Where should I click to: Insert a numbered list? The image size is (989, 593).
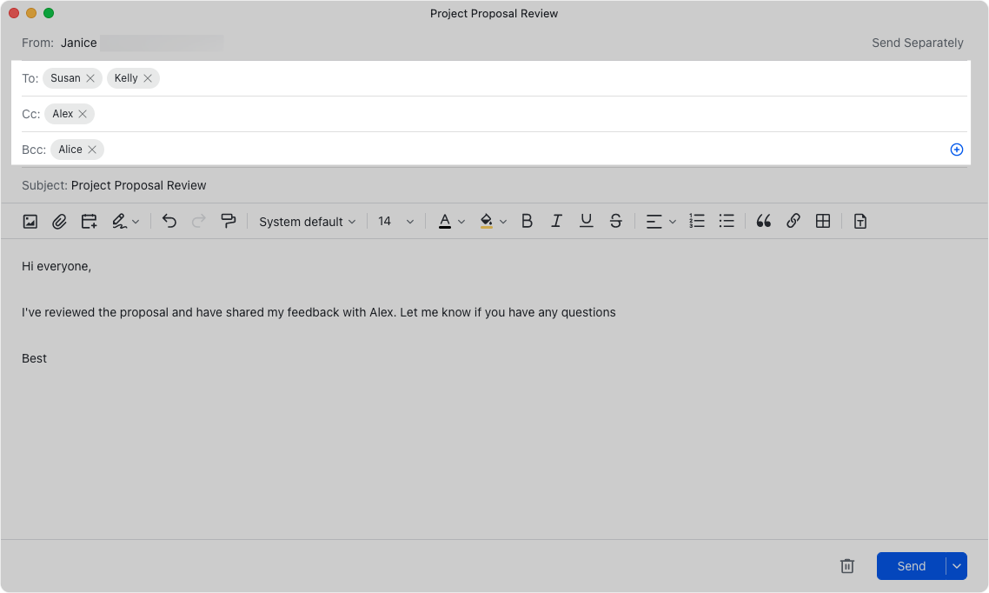coord(696,221)
